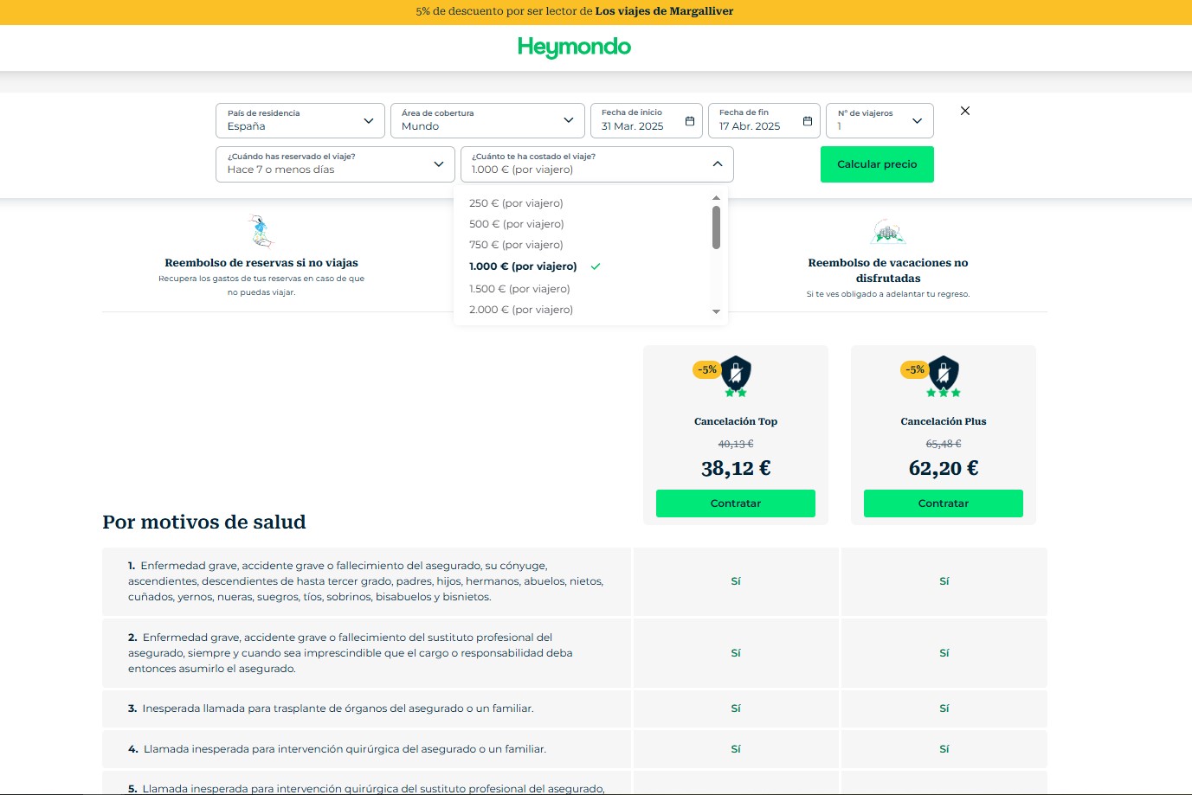Click the Heymondo logo
The width and height of the screenshot is (1192, 795).
574,47
